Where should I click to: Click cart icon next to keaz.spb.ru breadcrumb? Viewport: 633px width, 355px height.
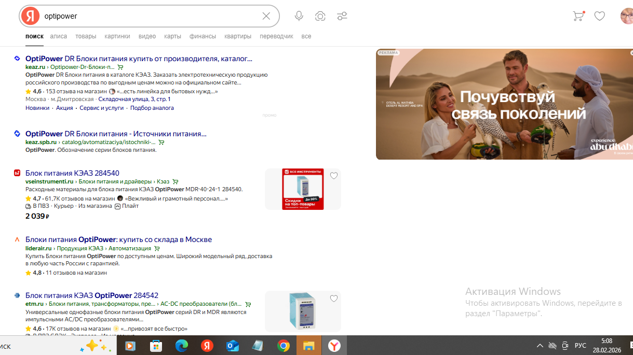(161, 142)
